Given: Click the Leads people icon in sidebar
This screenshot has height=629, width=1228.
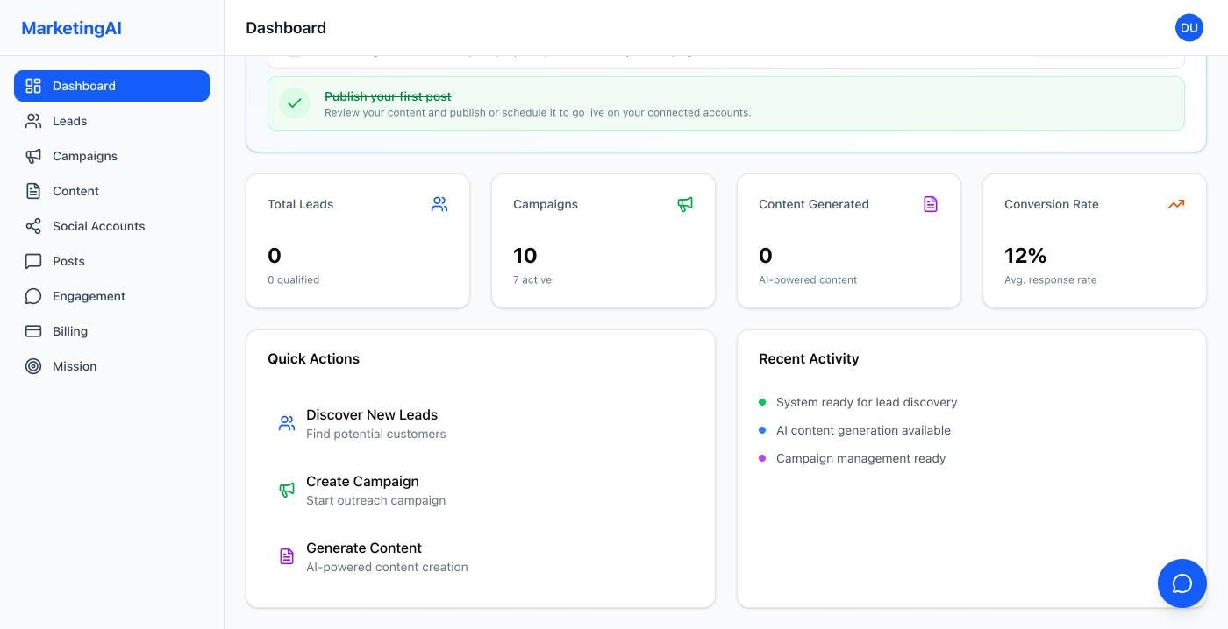Looking at the screenshot, I should (x=33, y=121).
